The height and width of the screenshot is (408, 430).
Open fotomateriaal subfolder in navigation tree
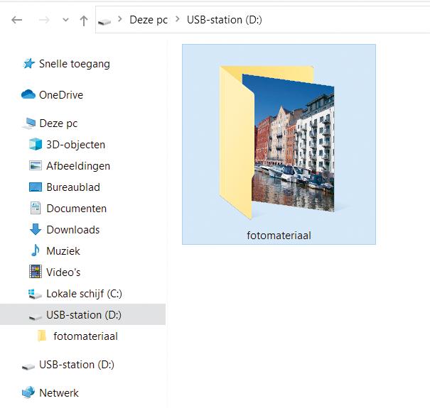(85, 336)
